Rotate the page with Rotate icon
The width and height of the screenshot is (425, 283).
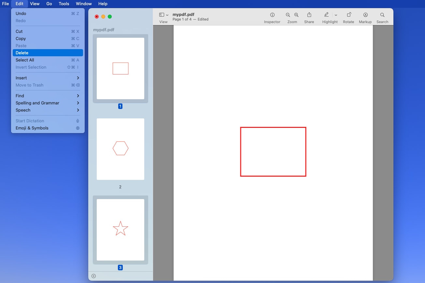(348, 15)
